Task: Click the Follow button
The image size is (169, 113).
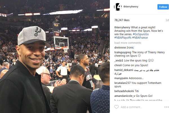Action: click(163, 7)
